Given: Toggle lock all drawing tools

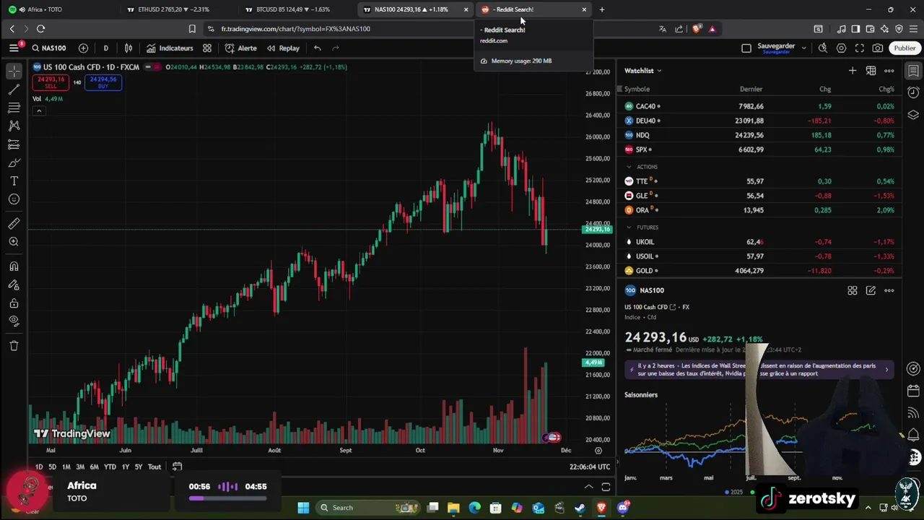Looking at the screenshot, I should pyautogui.click(x=14, y=303).
